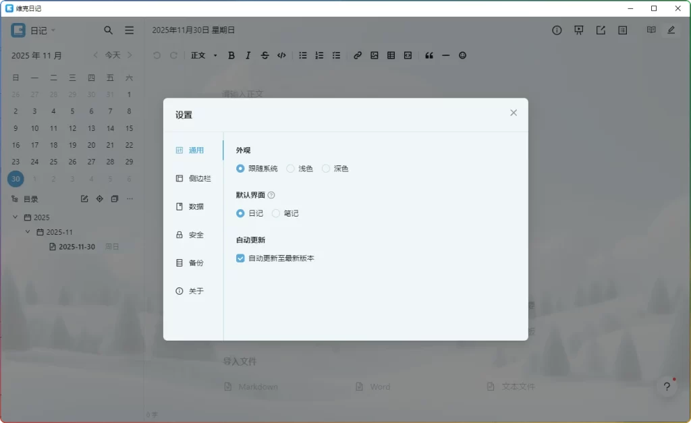
Task: Collapse the 2025 folder in the directory tree
Action: 15,217
